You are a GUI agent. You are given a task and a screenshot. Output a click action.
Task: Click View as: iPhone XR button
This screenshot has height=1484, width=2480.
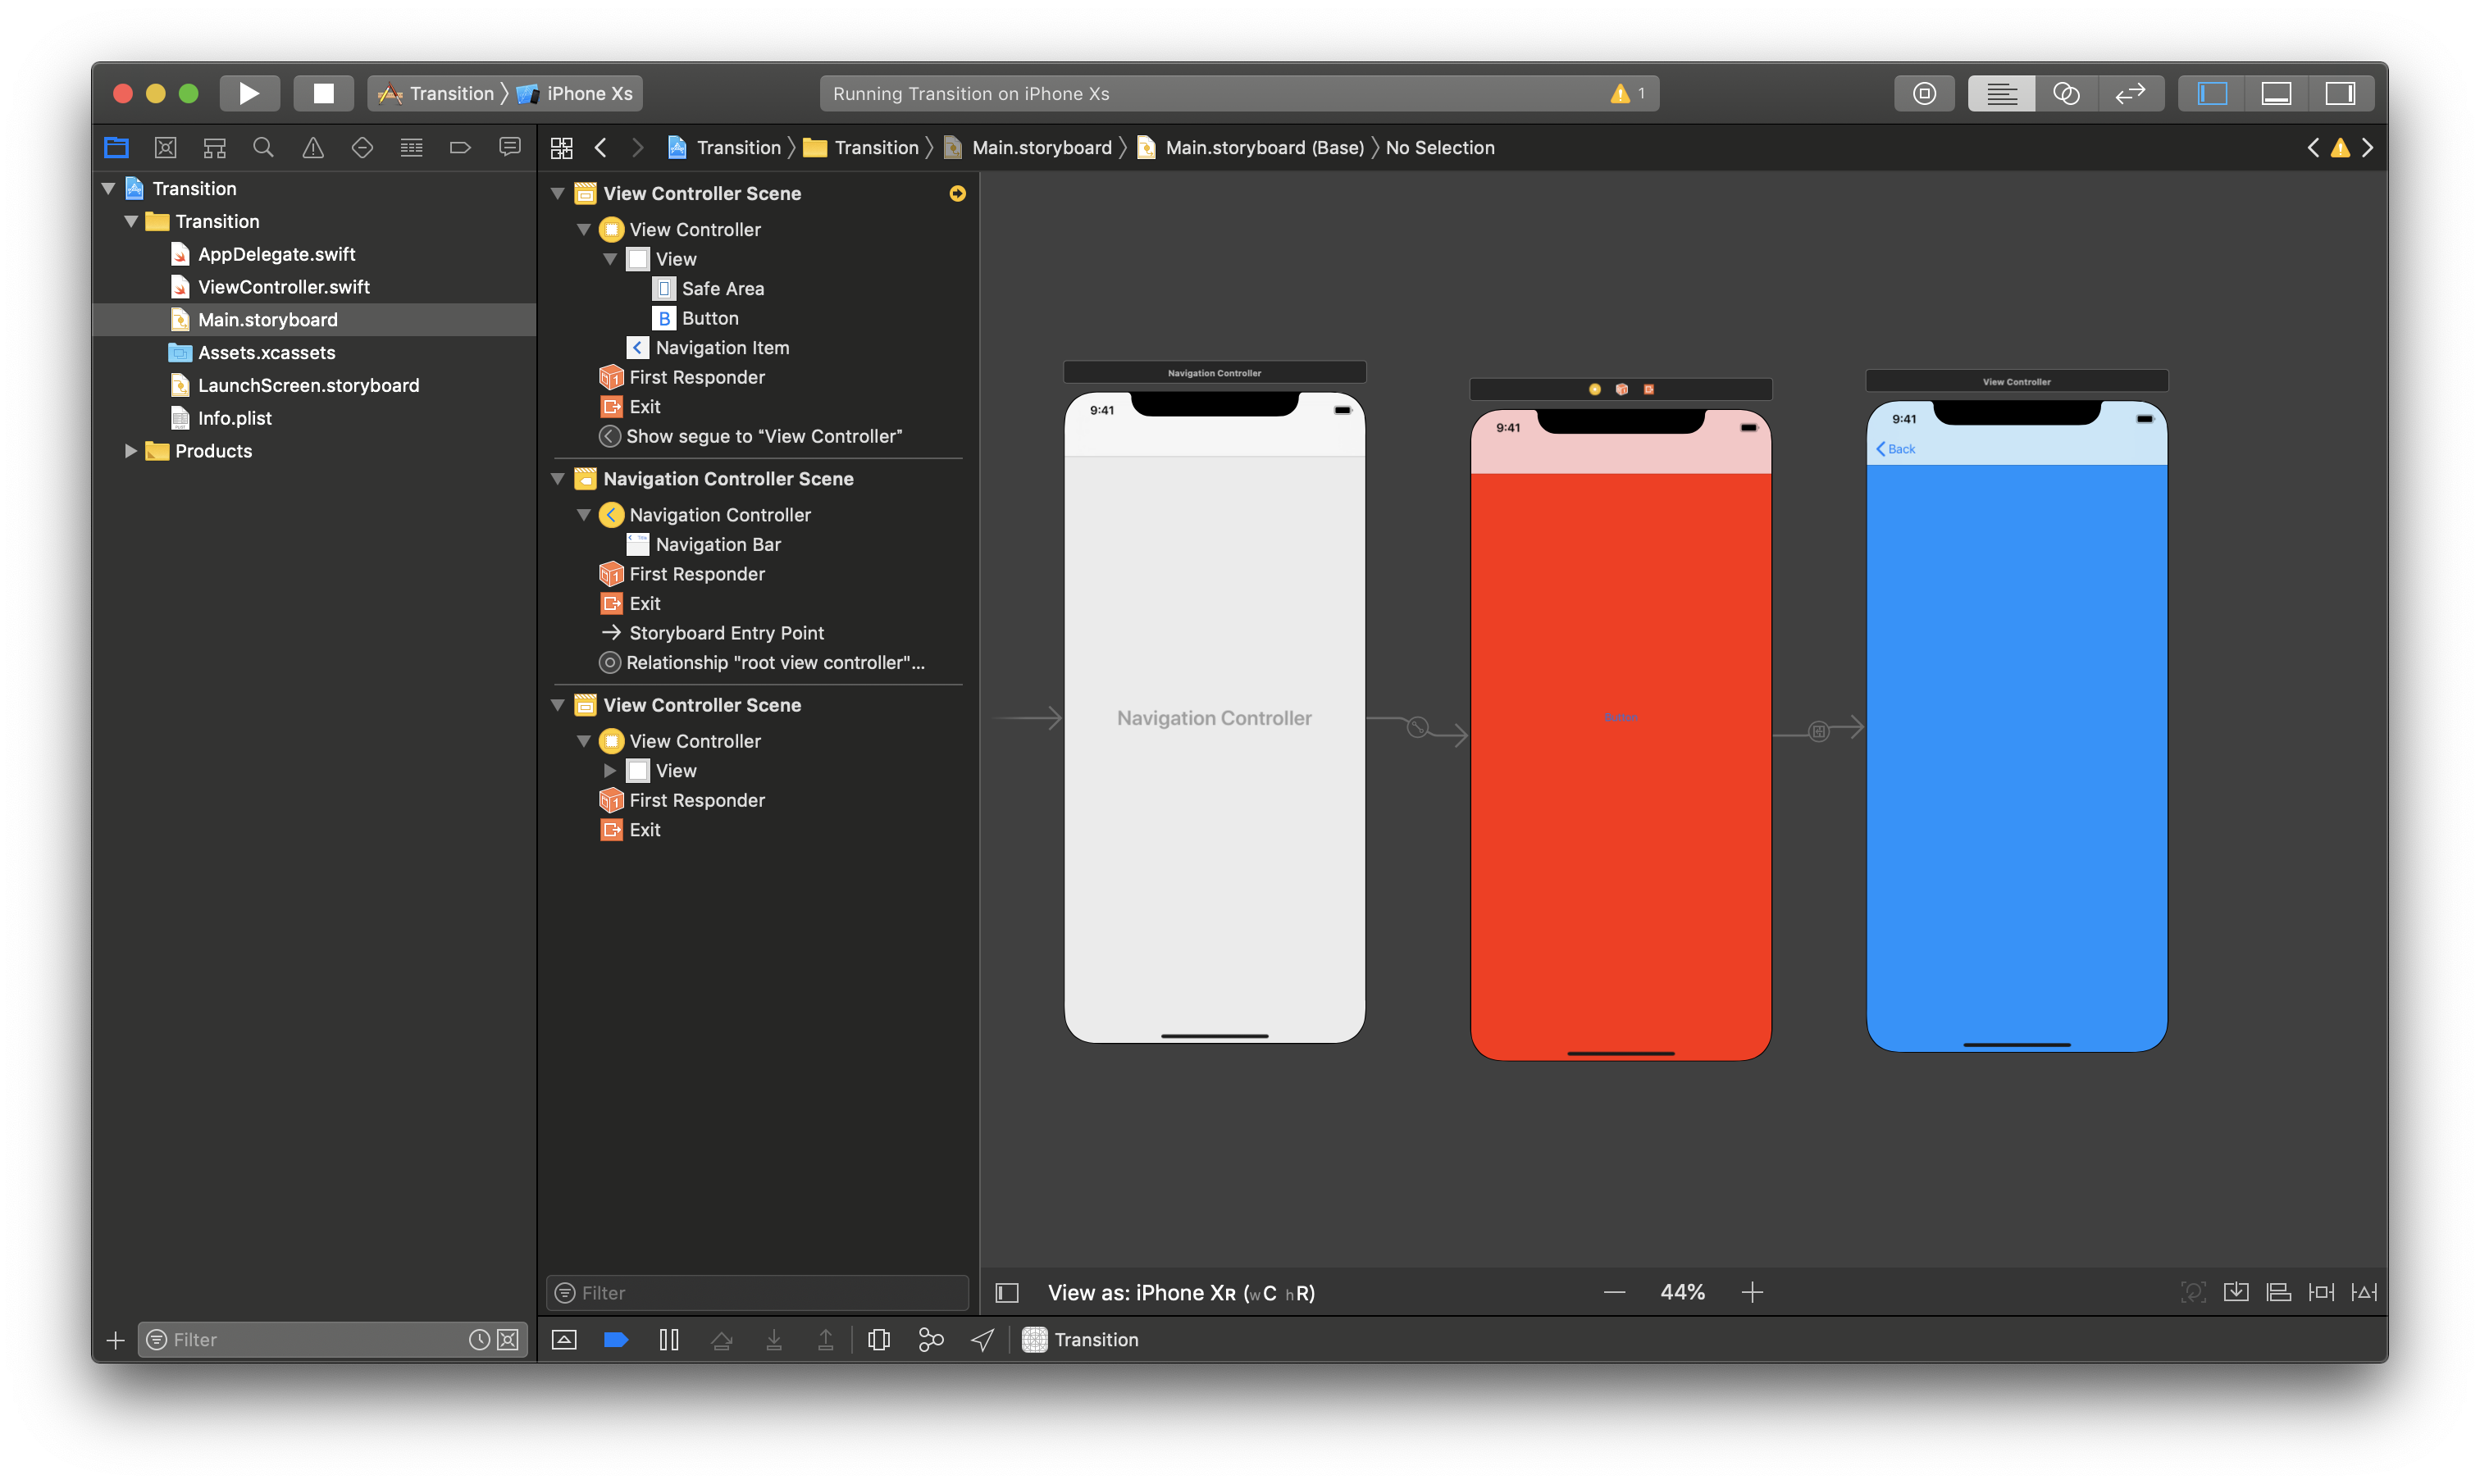pyautogui.click(x=1180, y=1292)
